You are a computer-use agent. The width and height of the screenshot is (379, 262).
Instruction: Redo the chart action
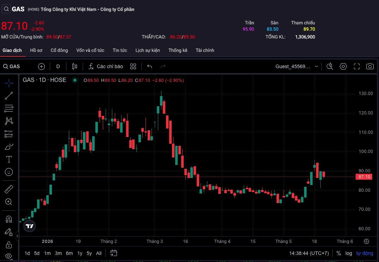click(163, 66)
